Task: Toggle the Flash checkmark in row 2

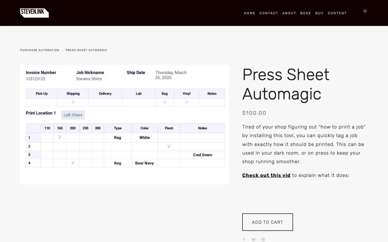Action: point(169,146)
